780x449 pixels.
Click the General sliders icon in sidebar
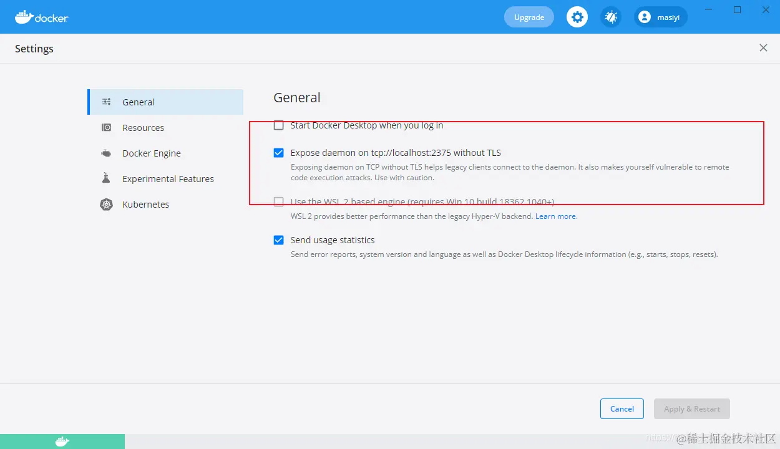[107, 102]
